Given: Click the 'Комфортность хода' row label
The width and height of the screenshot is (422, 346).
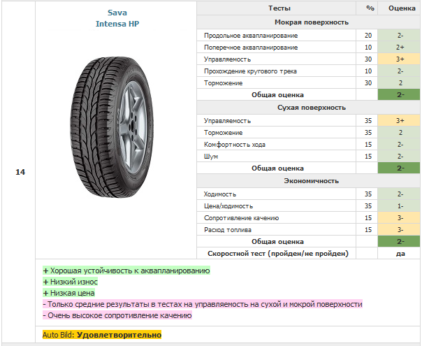Looking at the screenshot, I should click(x=235, y=145).
